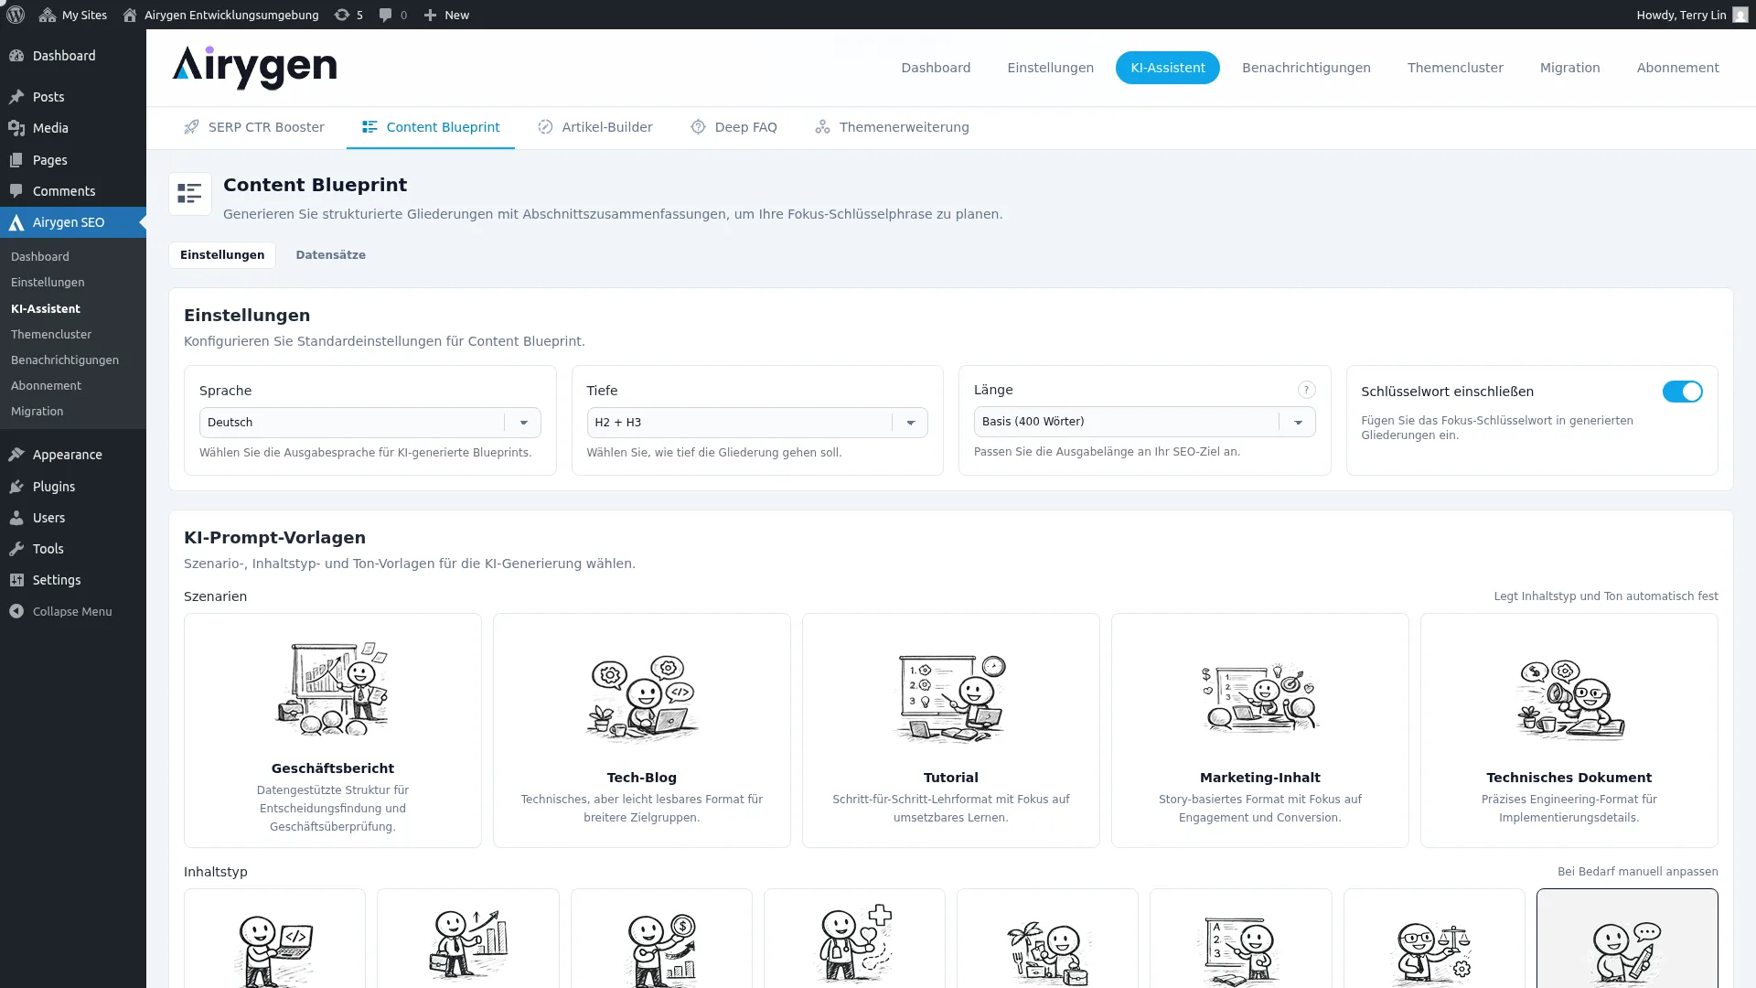Screen dimensions: 1756x988
Task: Open Dashboard in the top Airygen navigation
Action: (x=936, y=68)
